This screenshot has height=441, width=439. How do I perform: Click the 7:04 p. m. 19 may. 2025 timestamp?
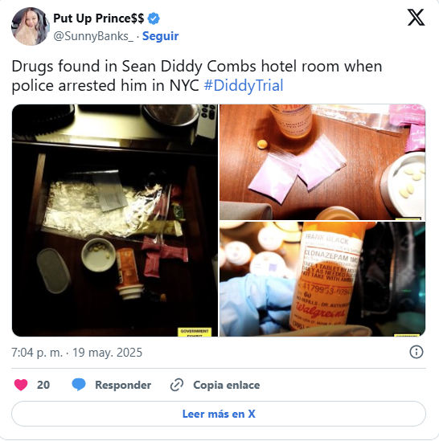click(x=77, y=353)
